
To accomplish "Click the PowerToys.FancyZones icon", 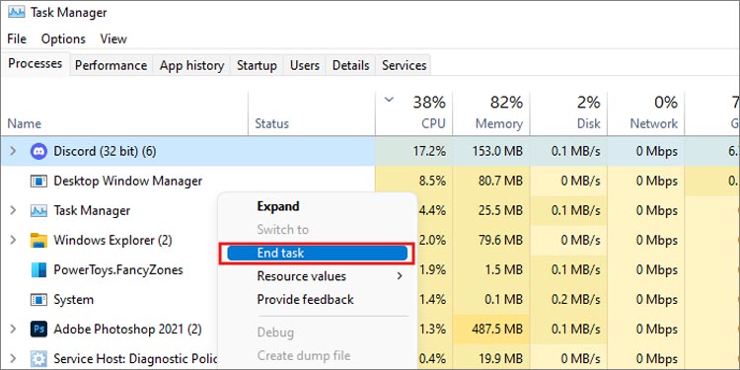I will tap(38, 270).
